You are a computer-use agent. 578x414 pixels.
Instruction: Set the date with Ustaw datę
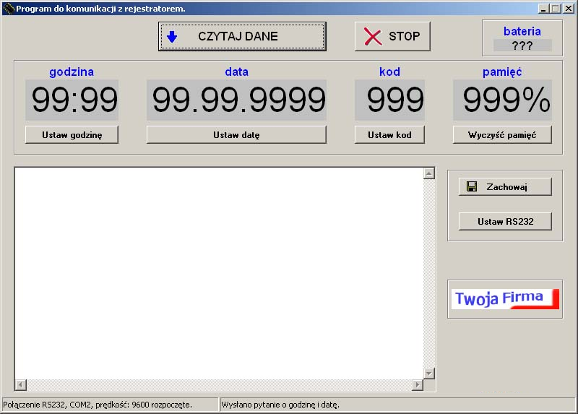coord(236,135)
